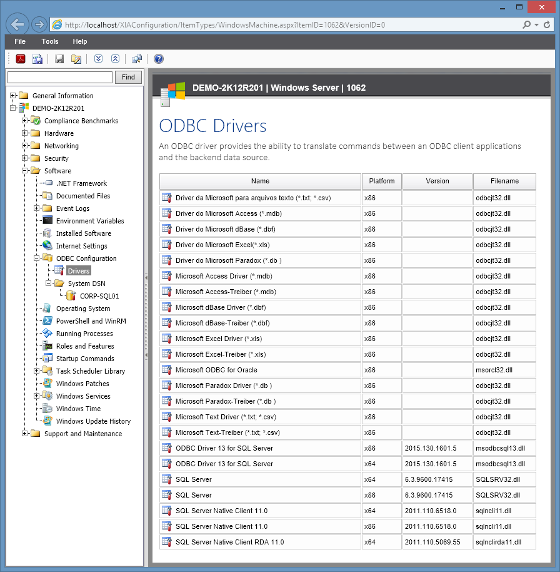Select the Operating System tree item
Screen dimensions: 560x572
click(83, 309)
